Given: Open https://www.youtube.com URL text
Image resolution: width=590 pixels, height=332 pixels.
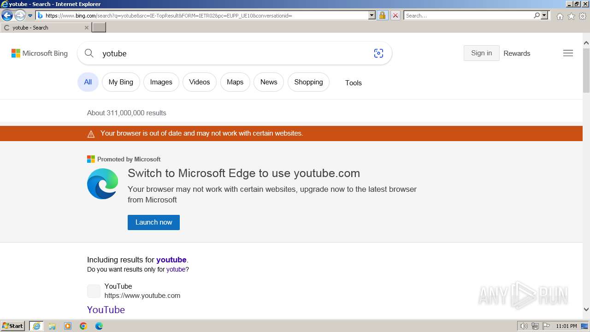Looking at the screenshot, I should (x=142, y=296).
